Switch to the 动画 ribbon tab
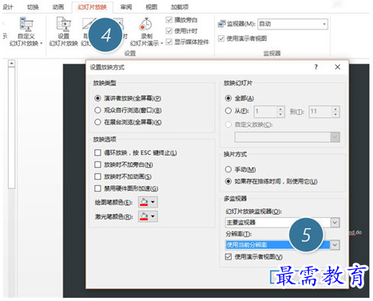Image resolution: width=373 pixels, height=301 pixels. [x=58, y=7]
